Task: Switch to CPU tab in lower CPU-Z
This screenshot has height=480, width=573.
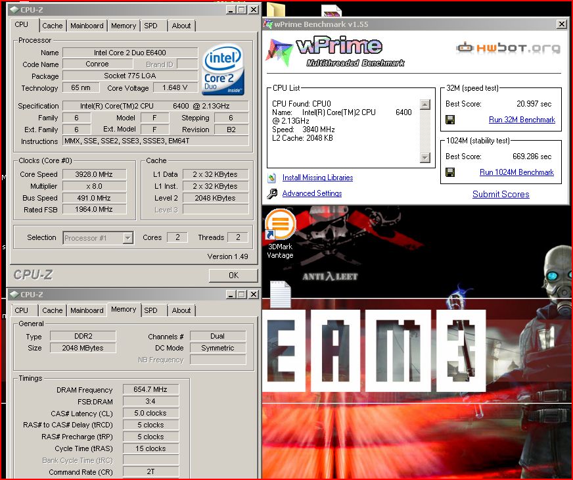Action: click(21, 310)
